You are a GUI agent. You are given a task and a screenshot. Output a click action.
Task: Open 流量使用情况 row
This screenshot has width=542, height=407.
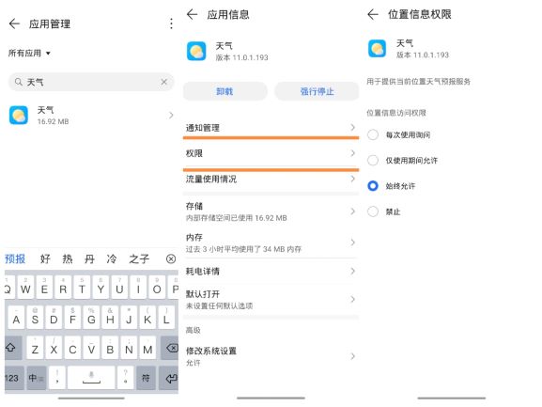271,180
